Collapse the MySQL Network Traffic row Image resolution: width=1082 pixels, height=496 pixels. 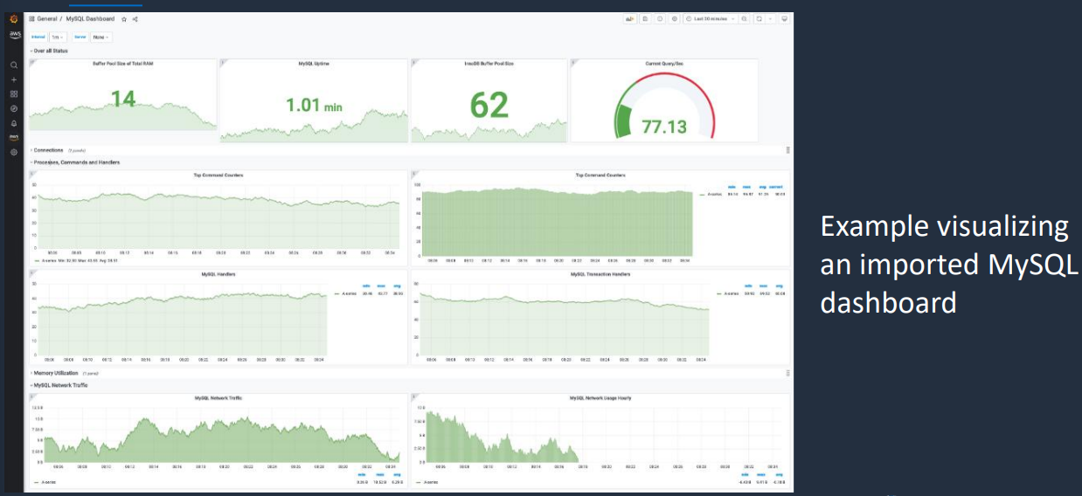click(x=59, y=385)
